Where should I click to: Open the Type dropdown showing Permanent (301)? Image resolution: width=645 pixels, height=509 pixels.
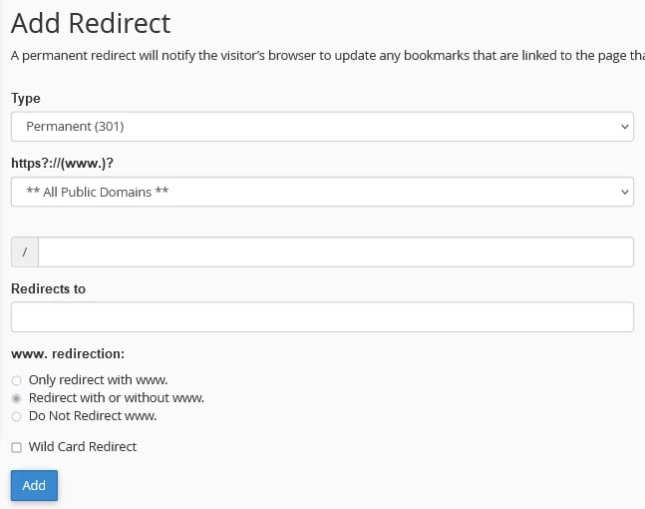click(322, 127)
